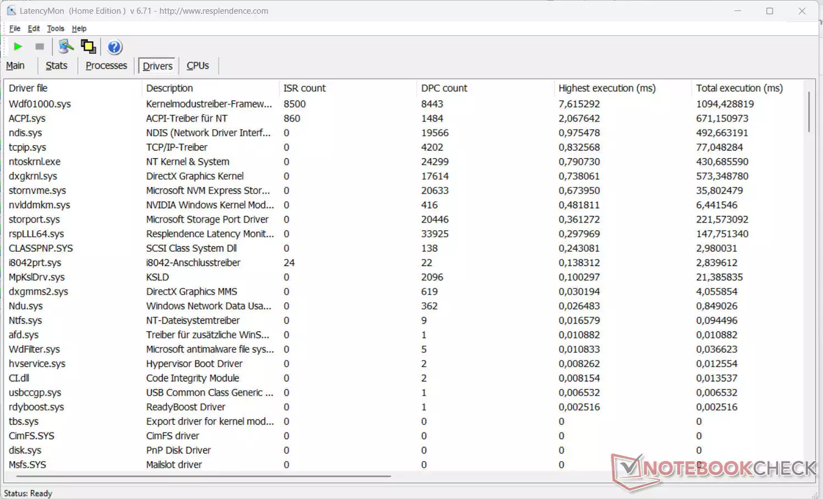Open the Tools menu
Viewport: 823px width, 499px height.
pos(56,29)
